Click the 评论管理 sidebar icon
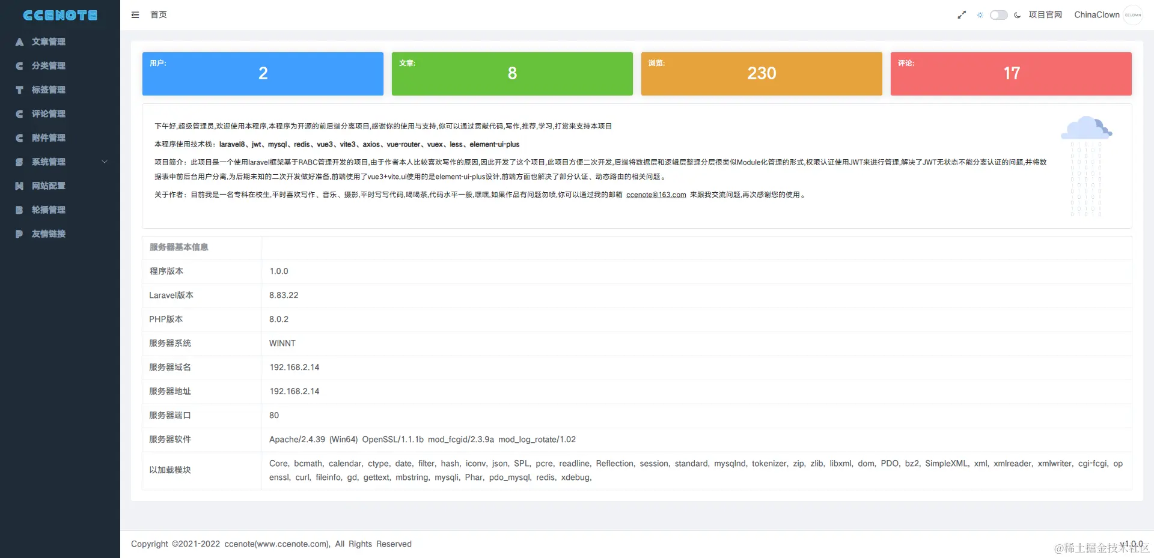The image size is (1154, 558). [19, 114]
